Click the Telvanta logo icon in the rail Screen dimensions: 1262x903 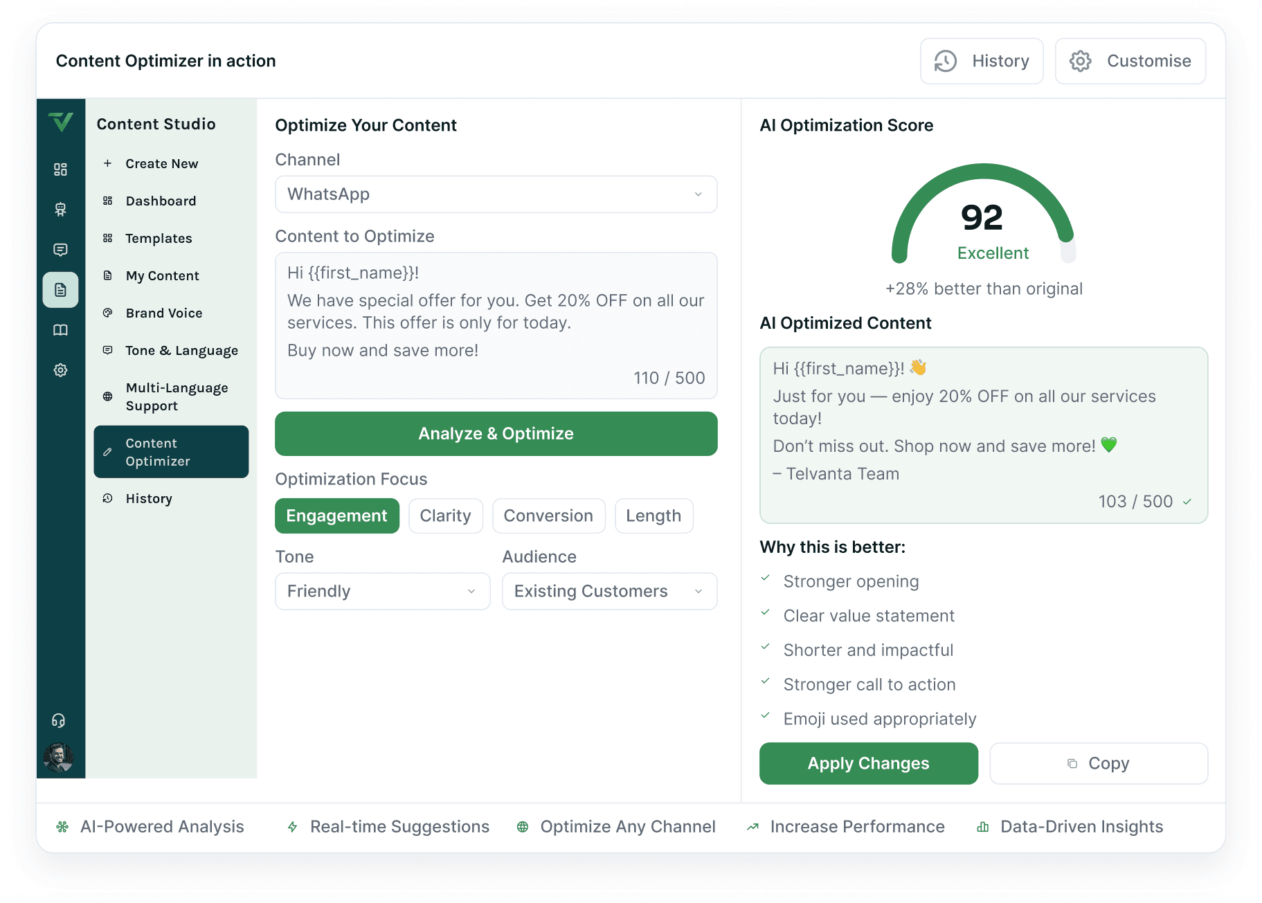click(x=61, y=122)
